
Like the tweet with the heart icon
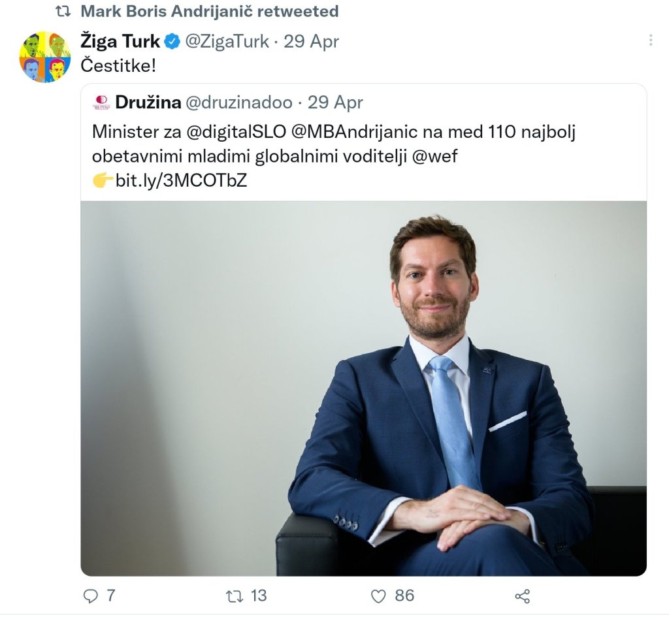point(378,596)
